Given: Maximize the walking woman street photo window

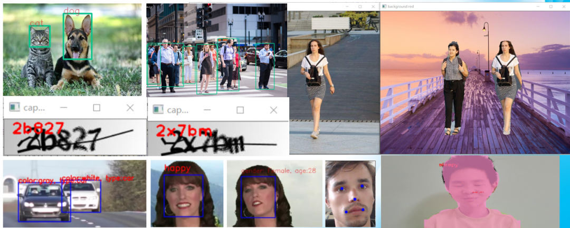Looking at the screenshot, I should coord(360,6).
